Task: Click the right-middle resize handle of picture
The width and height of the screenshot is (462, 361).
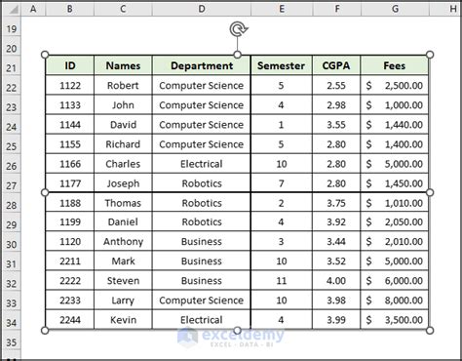Action: click(430, 192)
